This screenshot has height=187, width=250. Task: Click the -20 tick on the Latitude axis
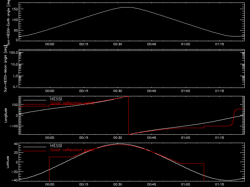pos(15,172)
